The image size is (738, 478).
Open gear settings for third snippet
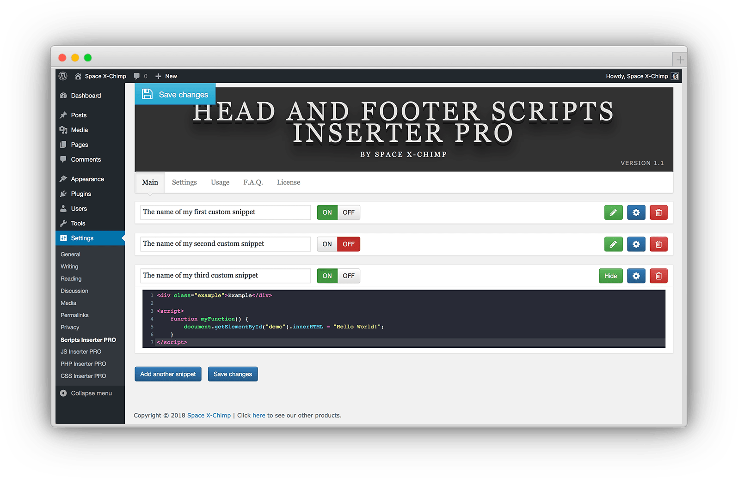tap(636, 276)
